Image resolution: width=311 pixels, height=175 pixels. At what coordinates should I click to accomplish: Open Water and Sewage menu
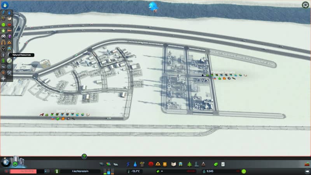coord(135,164)
